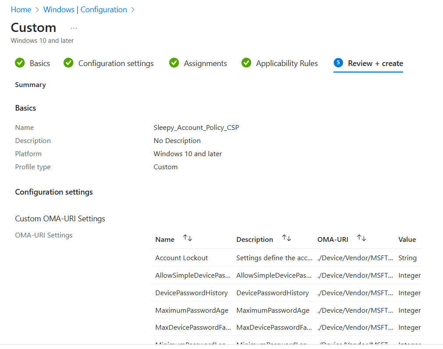Click the green checkmark beside Applicability Rules
The height and width of the screenshot is (349, 443).
tap(246, 63)
